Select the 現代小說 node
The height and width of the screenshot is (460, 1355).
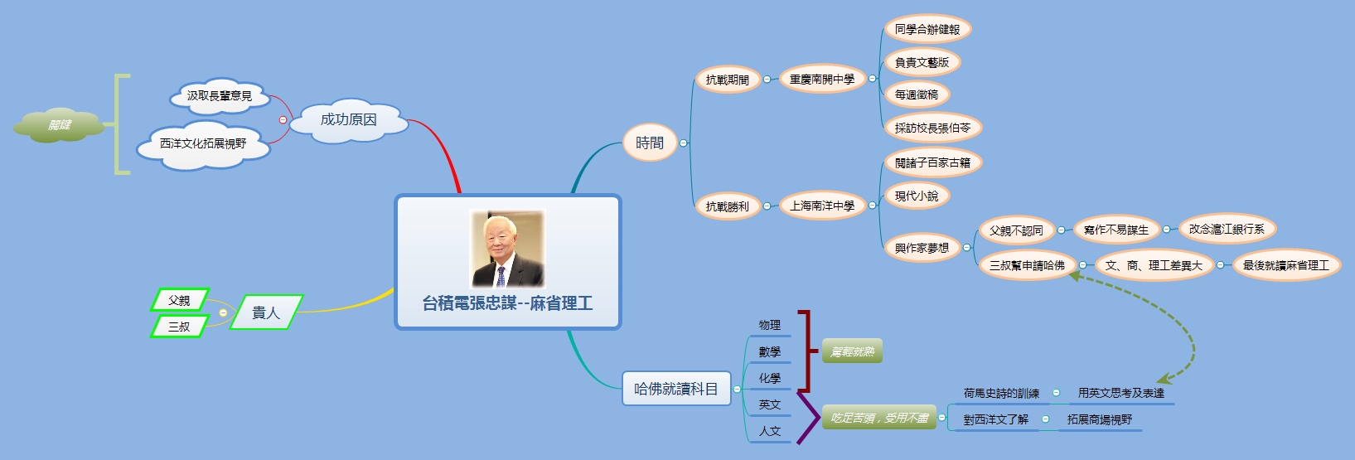(x=917, y=196)
